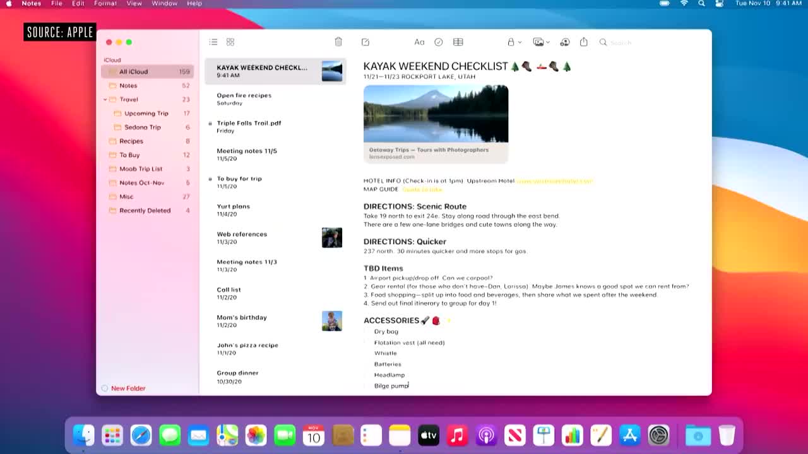
Task: Open Launchpad from the Dock
Action: tap(112, 435)
